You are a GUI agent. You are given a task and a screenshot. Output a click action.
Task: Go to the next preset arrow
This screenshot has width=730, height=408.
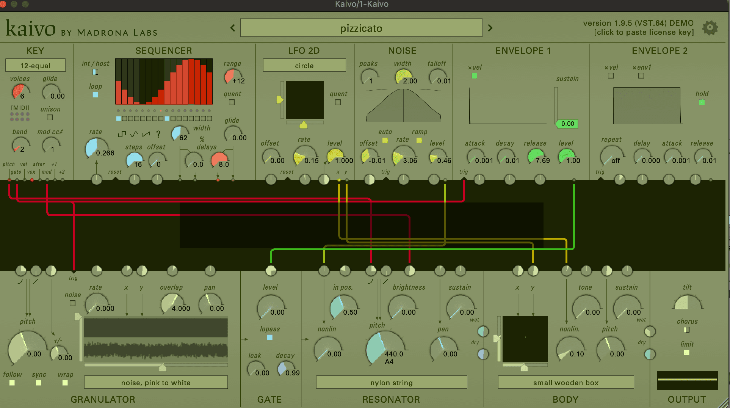pyautogui.click(x=490, y=28)
